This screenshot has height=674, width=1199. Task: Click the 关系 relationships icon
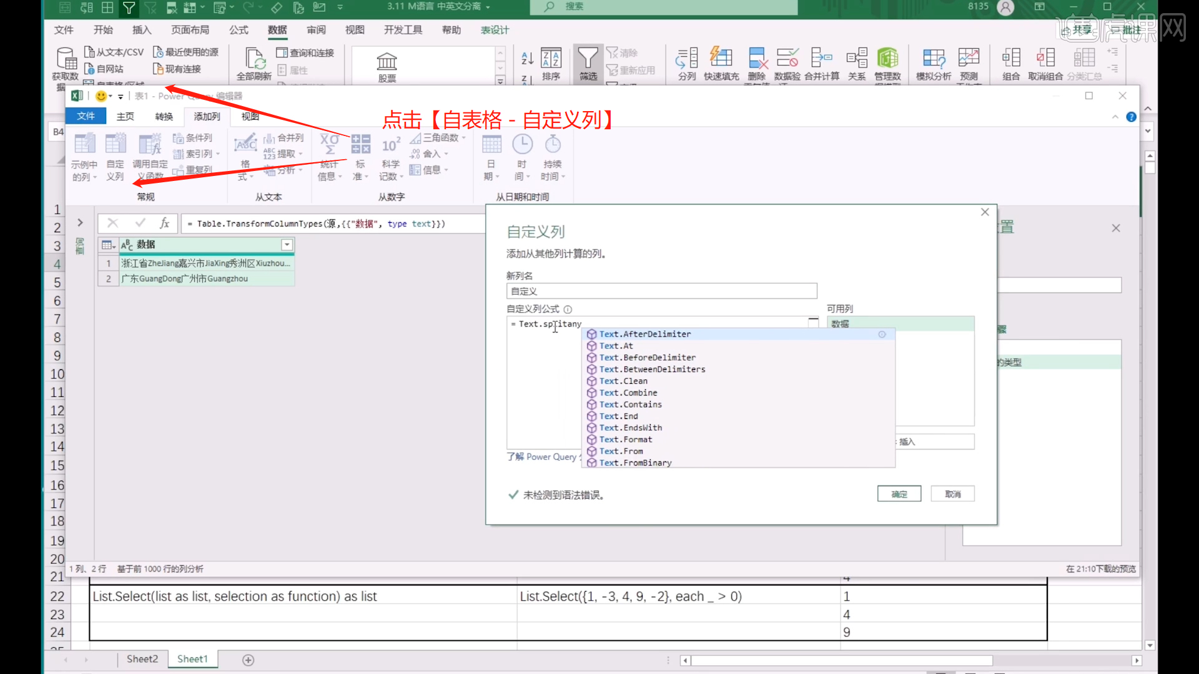(857, 58)
